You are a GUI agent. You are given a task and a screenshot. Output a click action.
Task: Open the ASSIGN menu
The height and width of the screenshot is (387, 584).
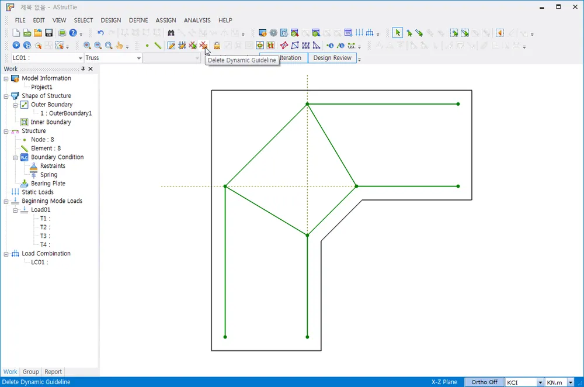coord(166,20)
